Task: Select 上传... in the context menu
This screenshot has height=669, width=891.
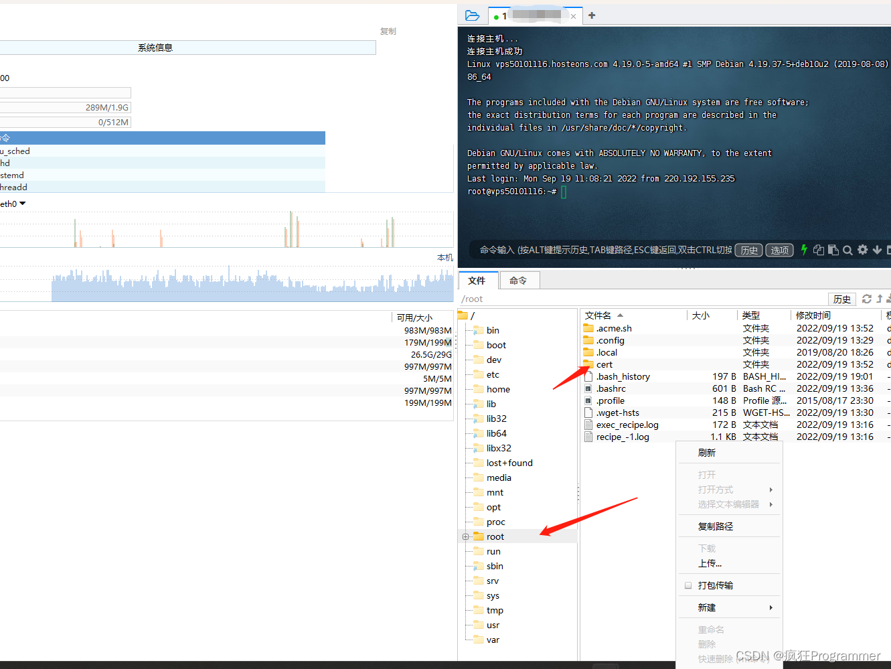Action: [710, 563]
